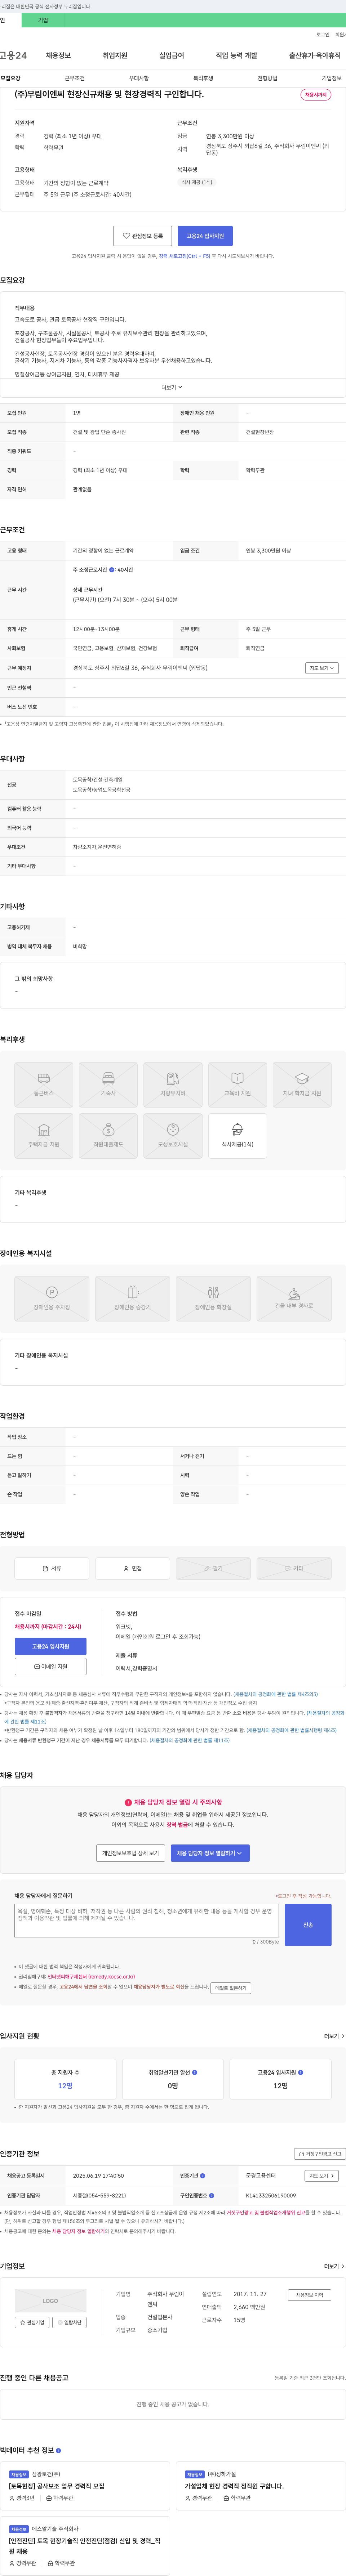Select the 차량유지비 welfare icon
The image size is (346, 2576).
[173, 1084]
